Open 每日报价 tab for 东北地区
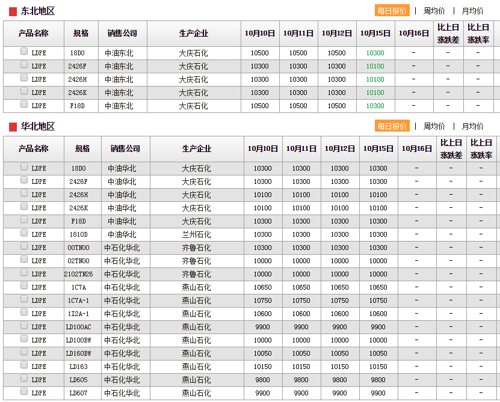The image size is (500, 402). [x=392, y=11]
